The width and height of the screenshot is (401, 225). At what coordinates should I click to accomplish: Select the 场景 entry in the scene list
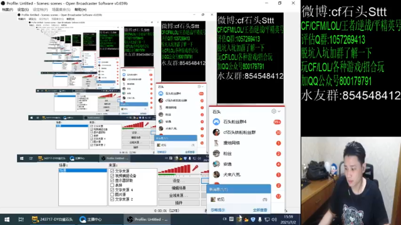(x=83, y=170)
